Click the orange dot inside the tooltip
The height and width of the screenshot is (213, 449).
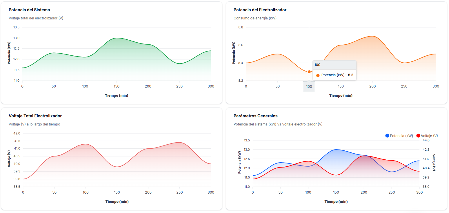tap(318, 75)
